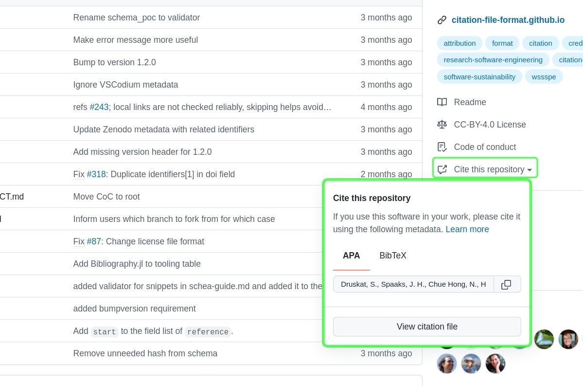The width and height of the screenshot is (583, 386).
Task: Click the software-sustainability topic tag
Action: click(479, 76)
